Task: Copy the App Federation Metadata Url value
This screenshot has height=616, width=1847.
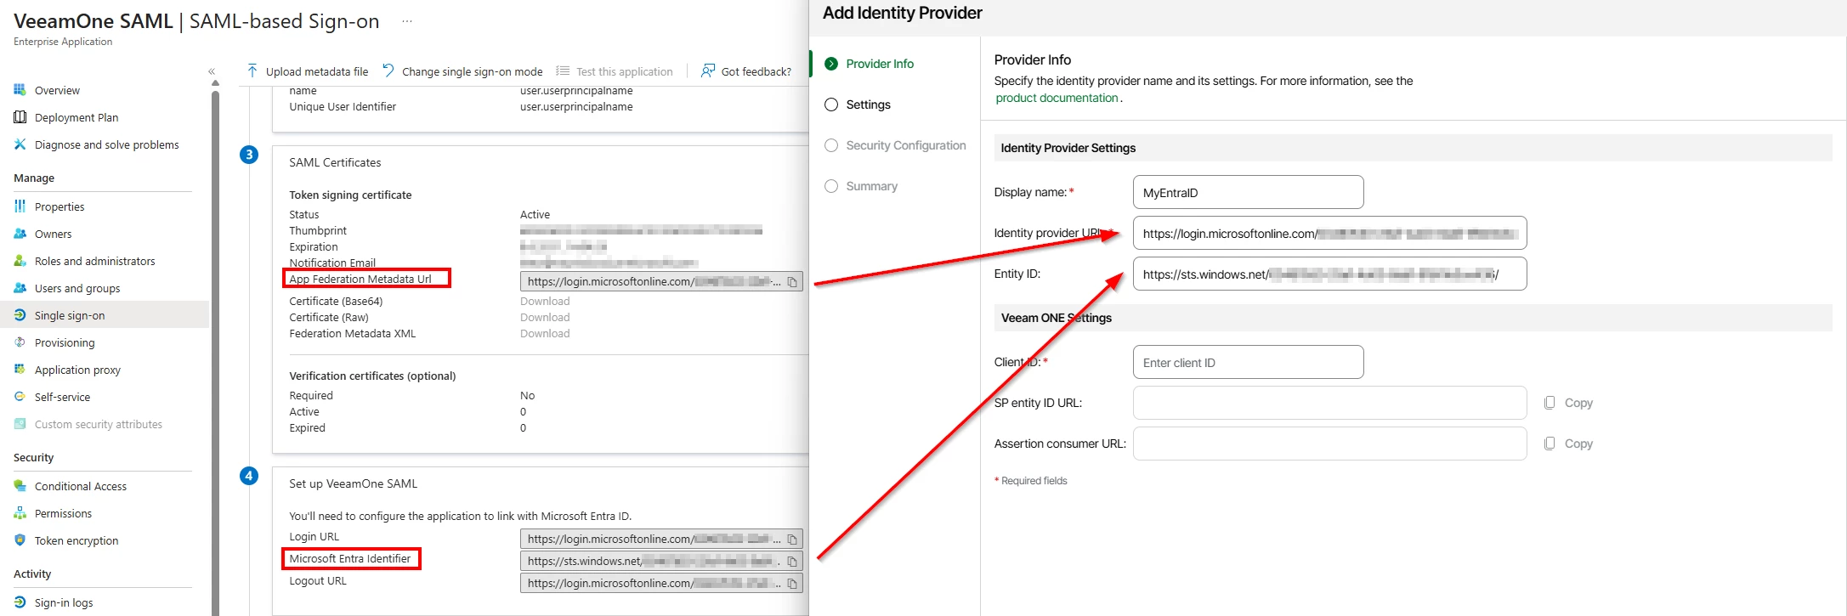Action: pos(792,281)
